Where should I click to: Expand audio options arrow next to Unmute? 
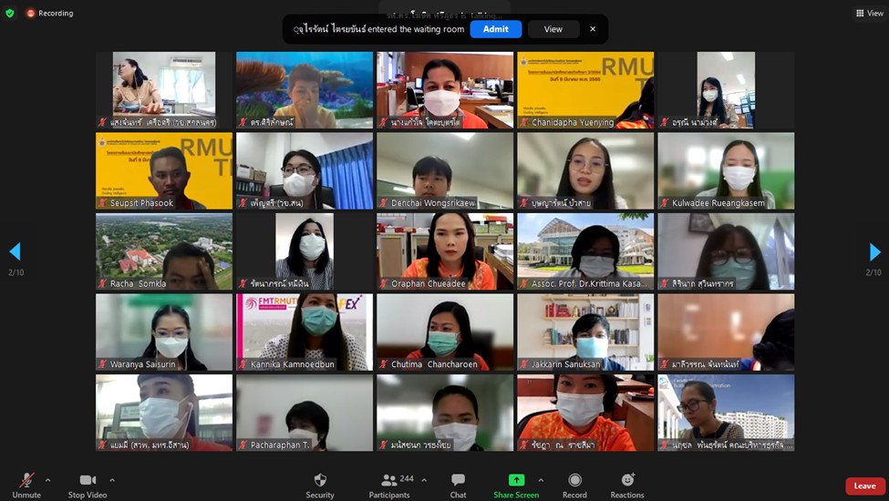[48, 480]
